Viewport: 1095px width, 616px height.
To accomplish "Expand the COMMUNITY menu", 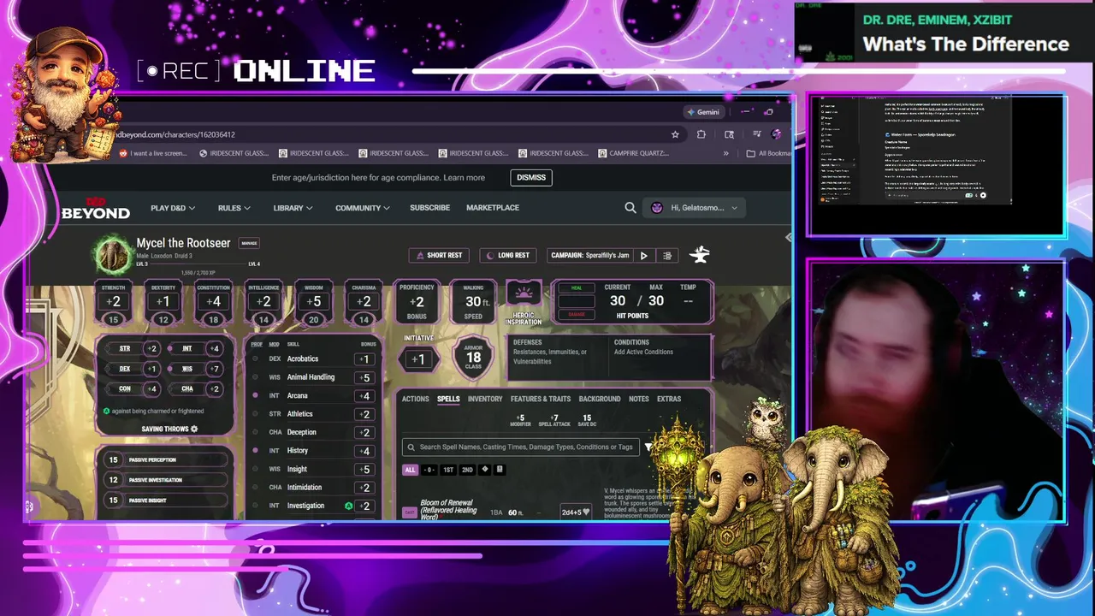I will pyautogui.click(x=363, y=208).
